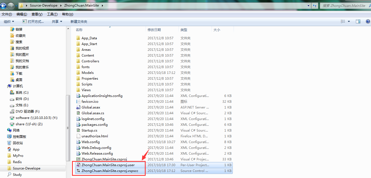The height and width of the screenshot is (178, 371).
Task: Select the fonts folder
Action: coord(85,67)
